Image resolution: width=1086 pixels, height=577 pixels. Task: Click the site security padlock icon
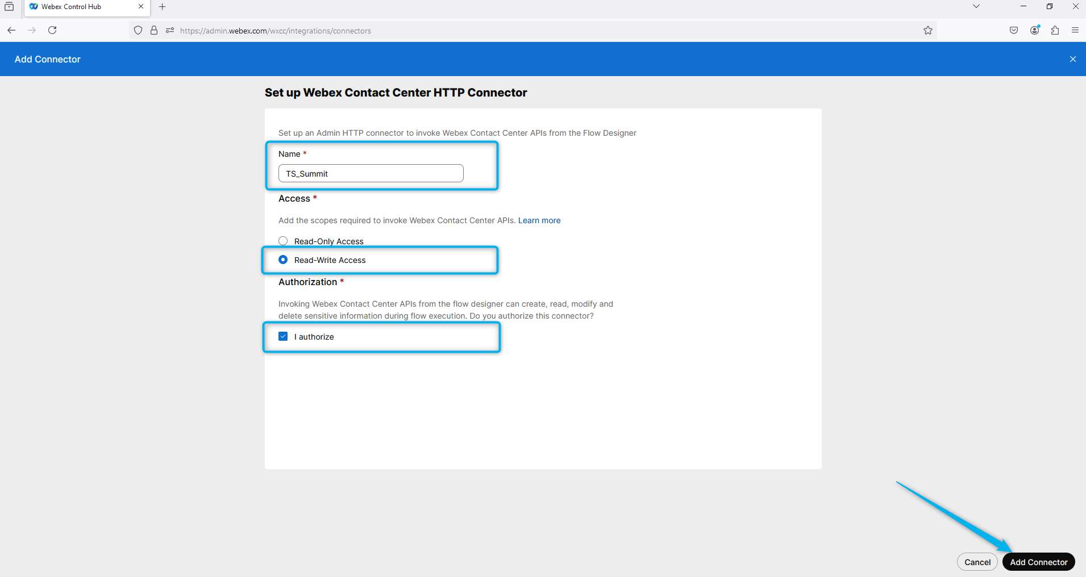(154, 30)
